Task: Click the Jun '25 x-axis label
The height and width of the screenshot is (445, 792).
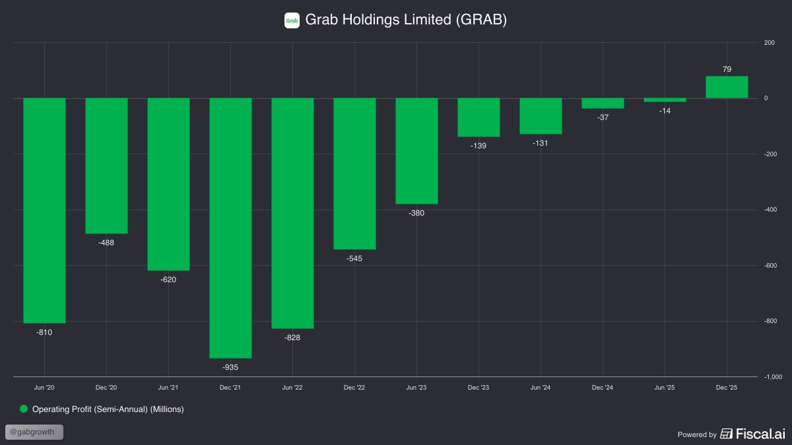Action: pyautogui.click(x=665, y=388)
